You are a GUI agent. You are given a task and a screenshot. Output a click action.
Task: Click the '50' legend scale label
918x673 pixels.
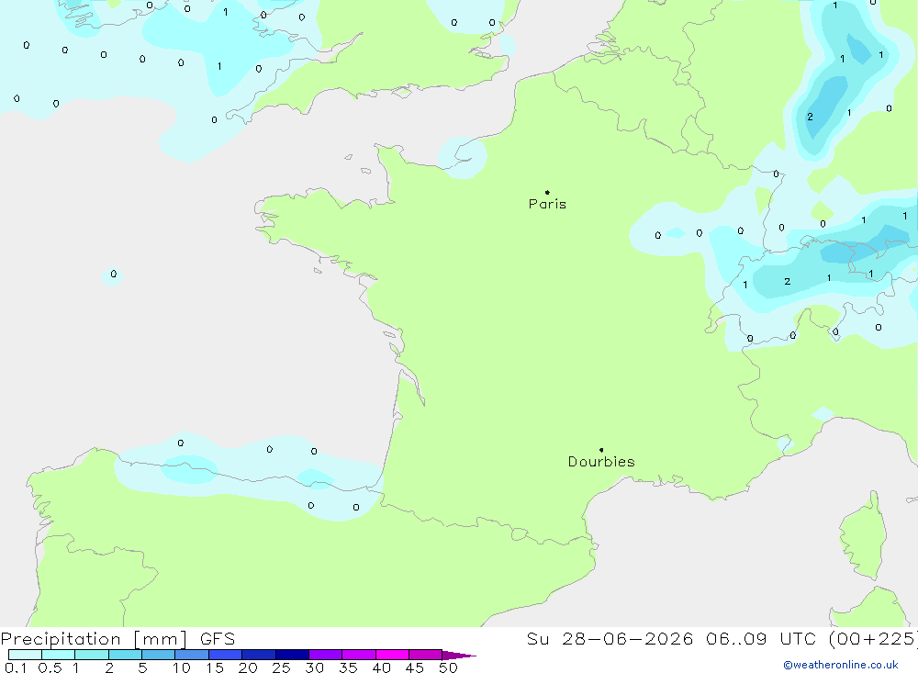tap(448, 667)
